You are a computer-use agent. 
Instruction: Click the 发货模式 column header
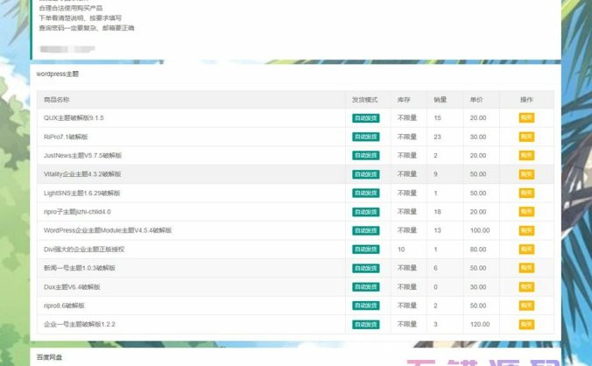364,100
